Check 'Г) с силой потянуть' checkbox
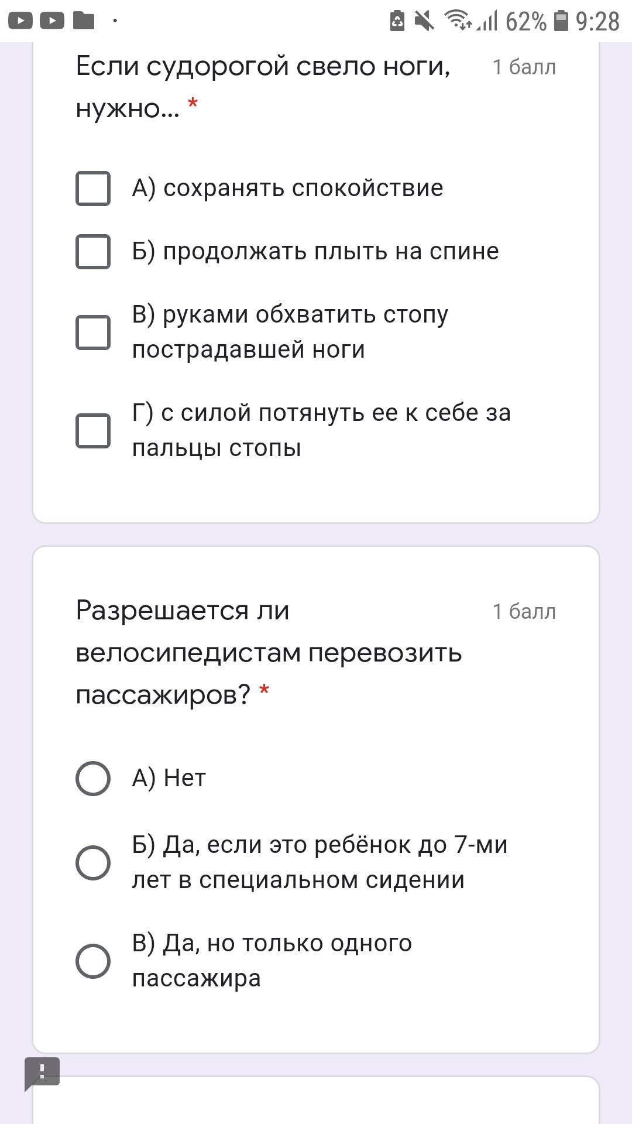Image resolution: width=632 pixels, height=1124 pixels. [93, 430]
